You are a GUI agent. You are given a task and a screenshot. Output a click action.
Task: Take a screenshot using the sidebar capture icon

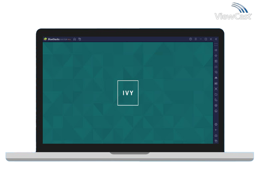point(216,89)
